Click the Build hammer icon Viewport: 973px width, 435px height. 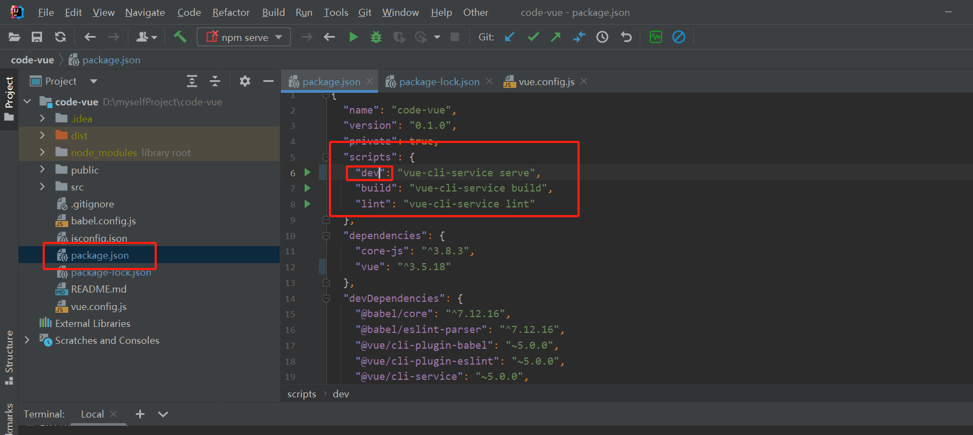[x=180, y=37]
